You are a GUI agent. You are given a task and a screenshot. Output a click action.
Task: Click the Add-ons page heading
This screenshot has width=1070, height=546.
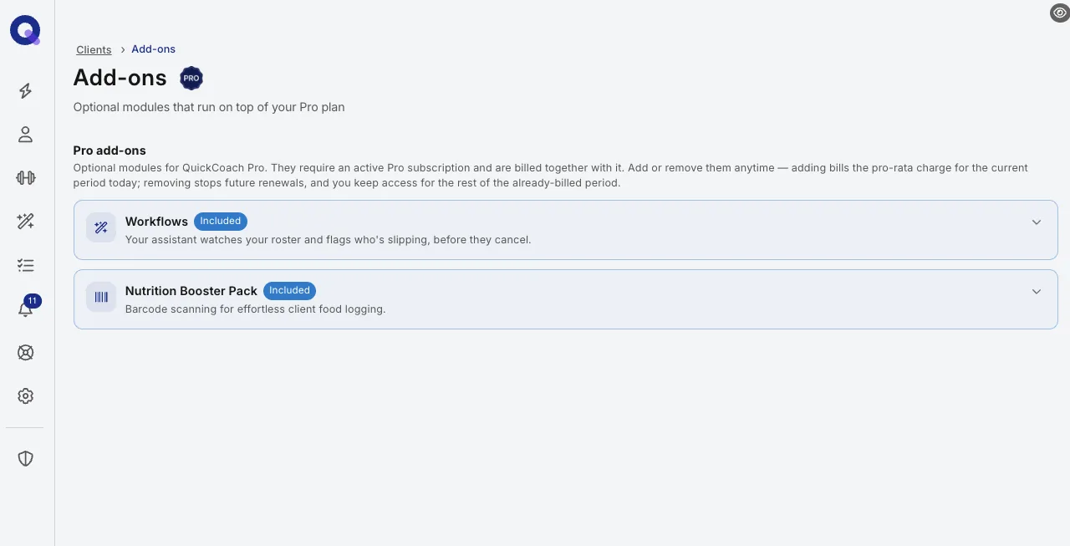(120, 78)
